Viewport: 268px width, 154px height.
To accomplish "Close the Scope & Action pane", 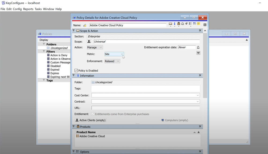I will pos(200,30).
